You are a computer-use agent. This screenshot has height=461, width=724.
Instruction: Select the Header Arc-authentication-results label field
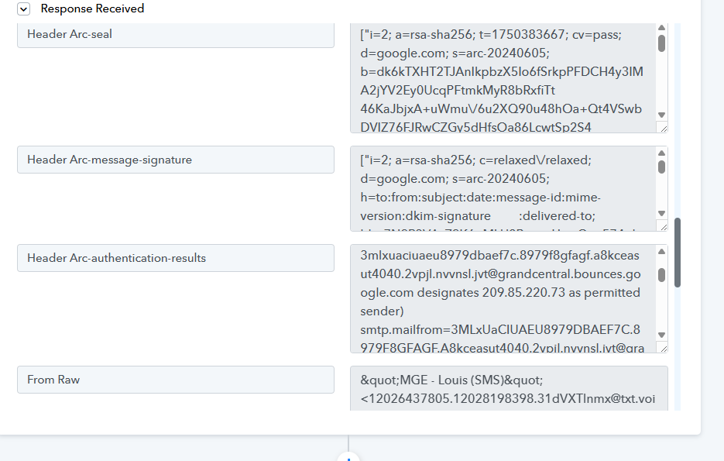(176, 258)
